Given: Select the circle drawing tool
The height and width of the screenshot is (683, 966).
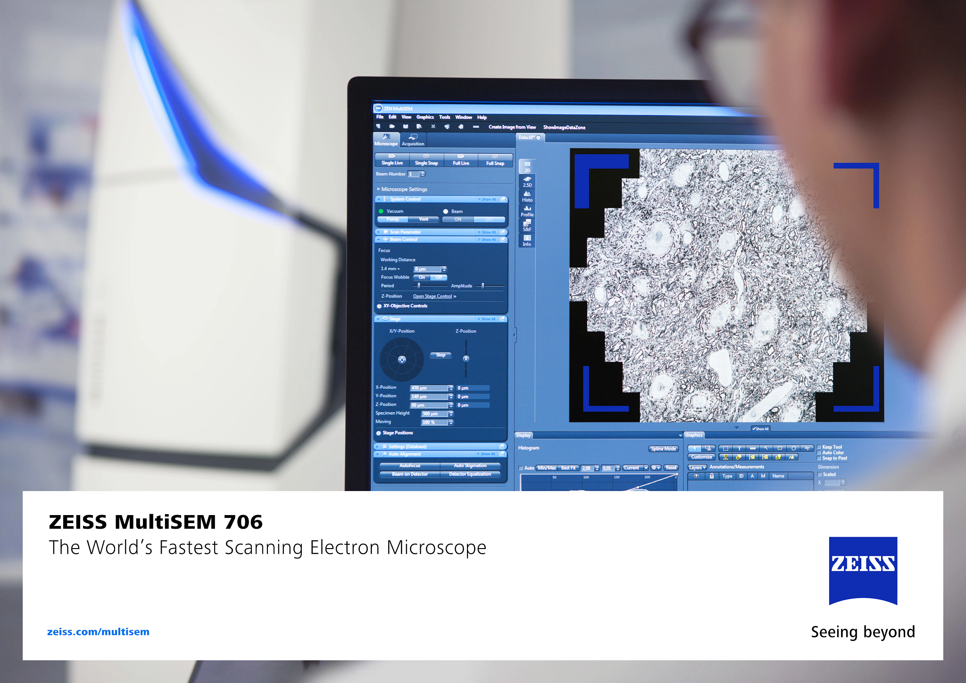Looking at the screenshot, I should [x=794, y=448].
